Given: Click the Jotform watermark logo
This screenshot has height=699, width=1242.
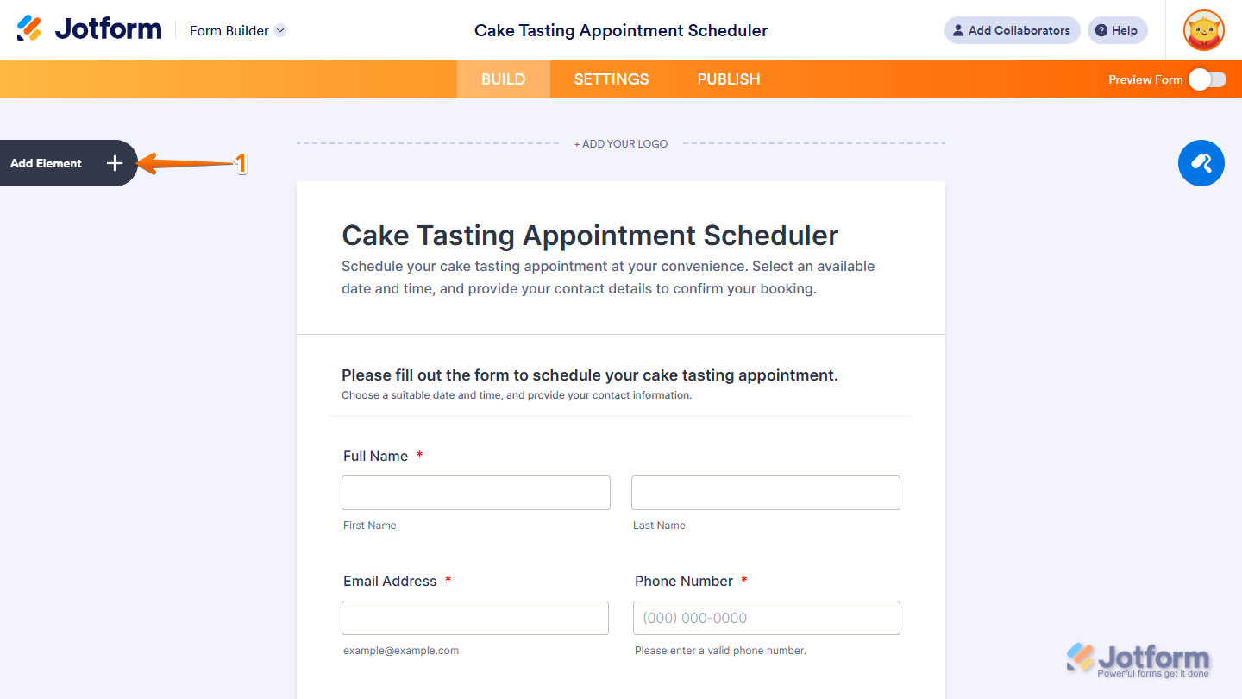Looking at the screenshot, I should click(x=1138, y=656).
